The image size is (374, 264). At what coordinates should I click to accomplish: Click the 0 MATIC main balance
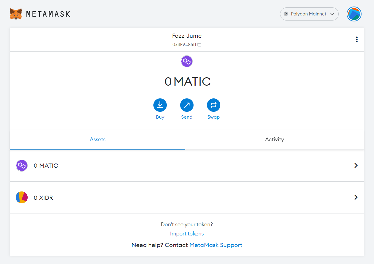(188, 81)
